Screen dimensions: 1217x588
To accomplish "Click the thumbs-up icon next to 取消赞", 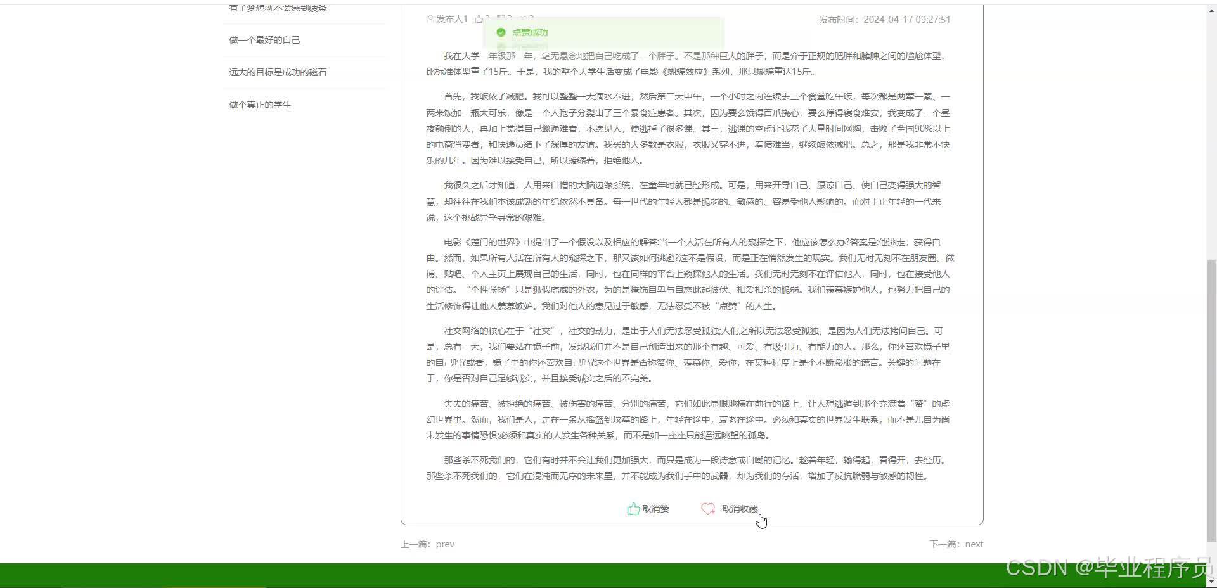I will pos(633,509).
